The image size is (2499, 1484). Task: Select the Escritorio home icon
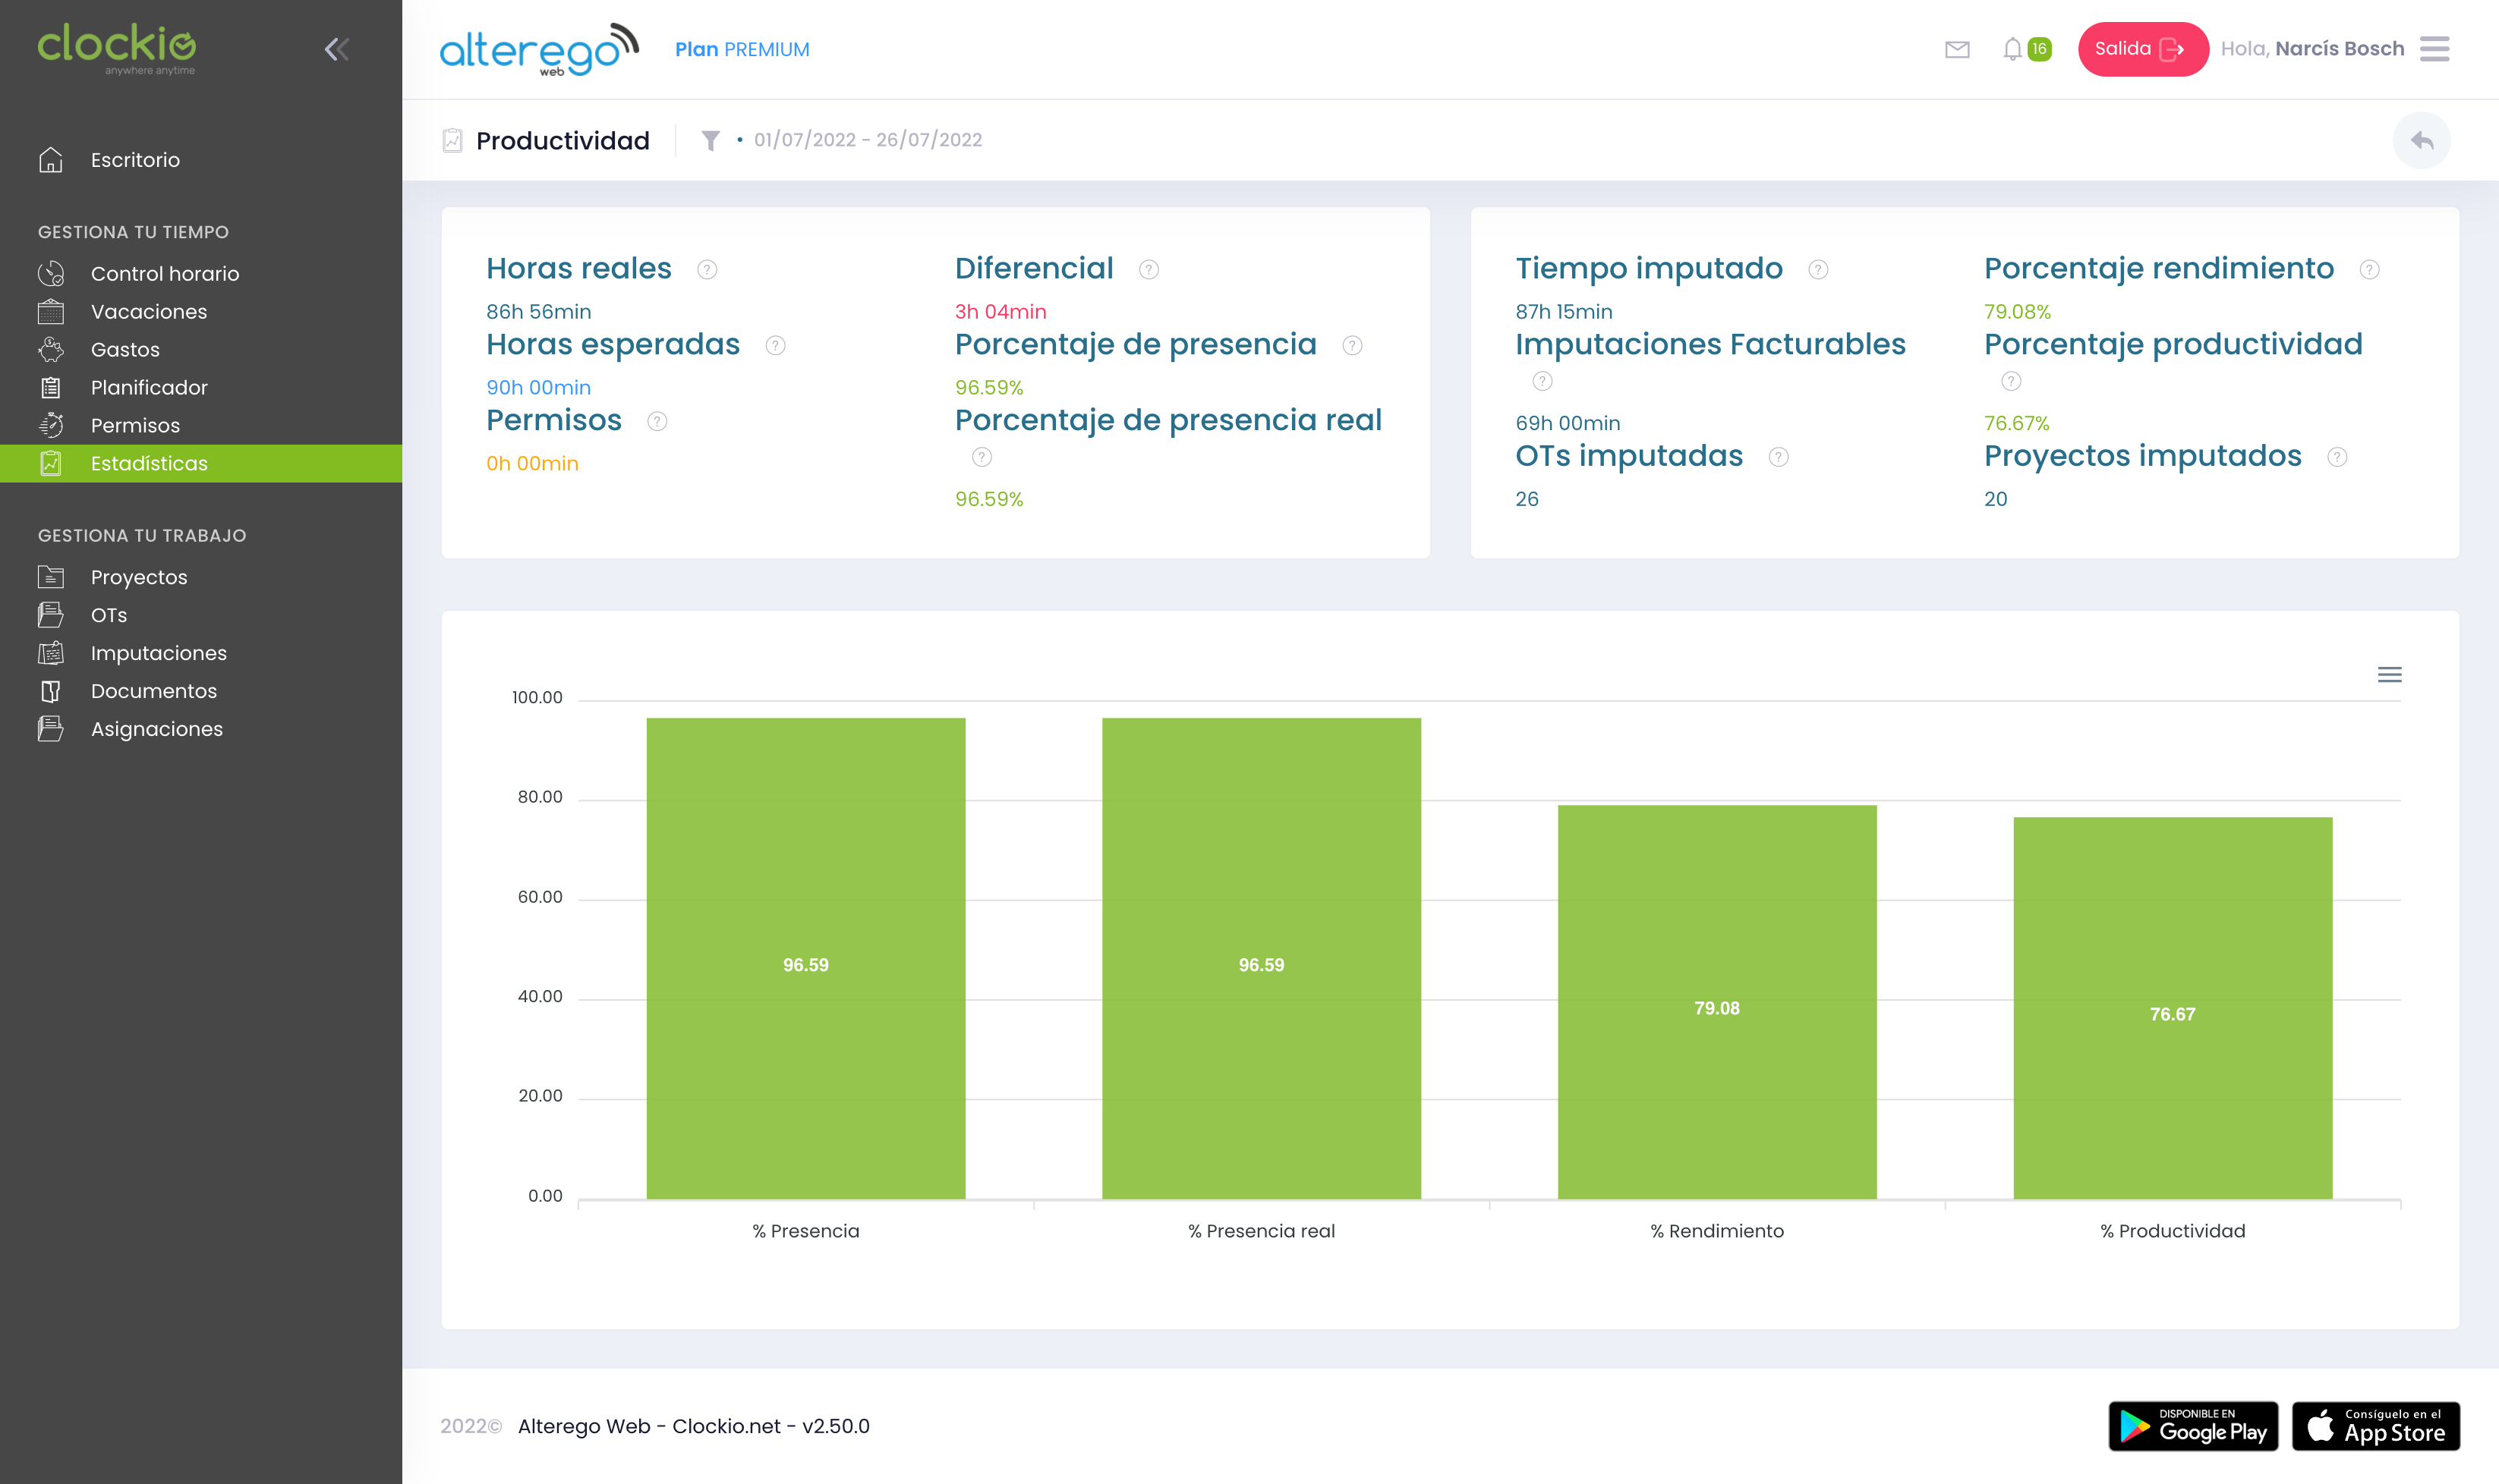(50, 160)
